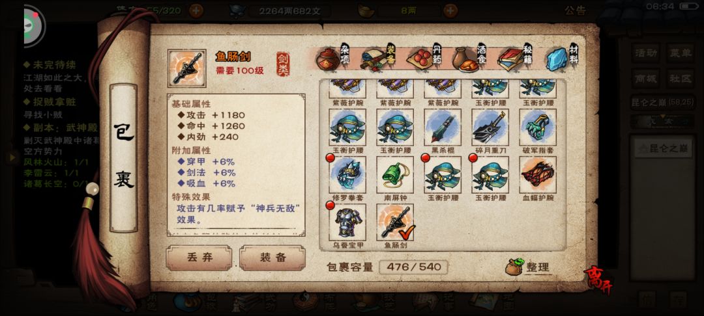Open the 公告 announcement link
The height and width of the screenshot is (316, 704).
[x=575, y=11]
